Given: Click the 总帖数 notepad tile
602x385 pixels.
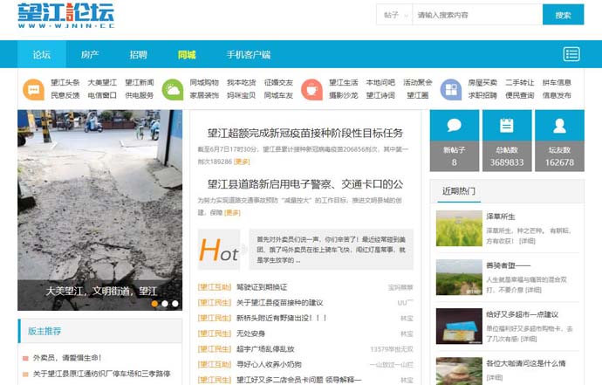Looking at the screenshot, I should click(507, 141).
